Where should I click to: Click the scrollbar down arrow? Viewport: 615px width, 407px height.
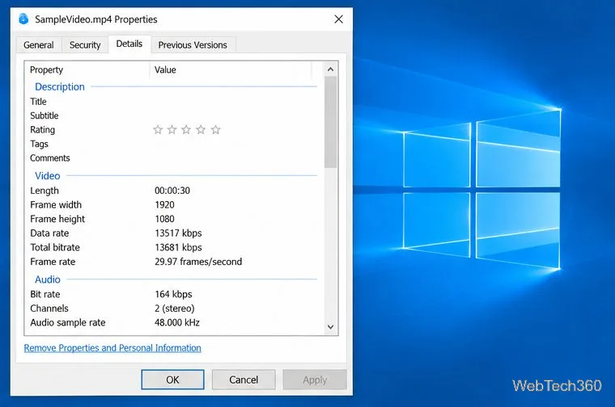pos(331,327)
